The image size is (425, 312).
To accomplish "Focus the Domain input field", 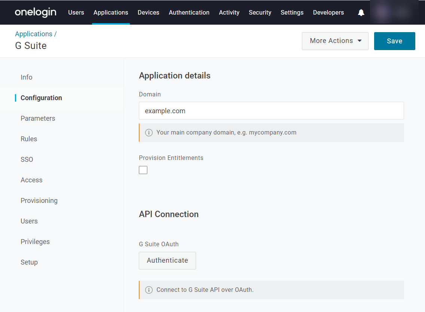I will tap(271, 111).
